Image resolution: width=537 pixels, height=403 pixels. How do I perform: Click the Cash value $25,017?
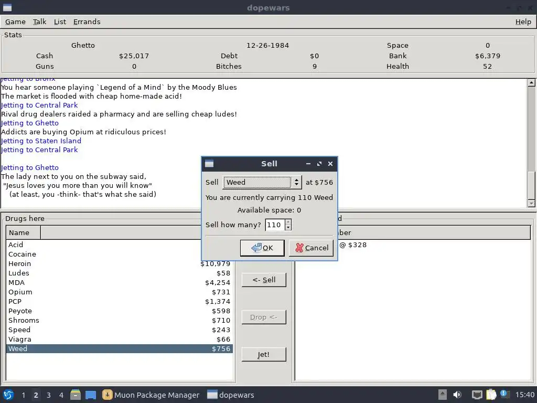tap(134, 56)
